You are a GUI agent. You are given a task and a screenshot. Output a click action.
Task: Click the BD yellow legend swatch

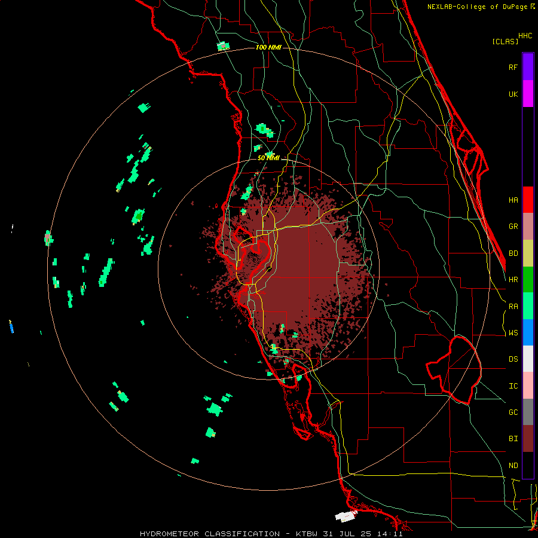pos(528,253)
